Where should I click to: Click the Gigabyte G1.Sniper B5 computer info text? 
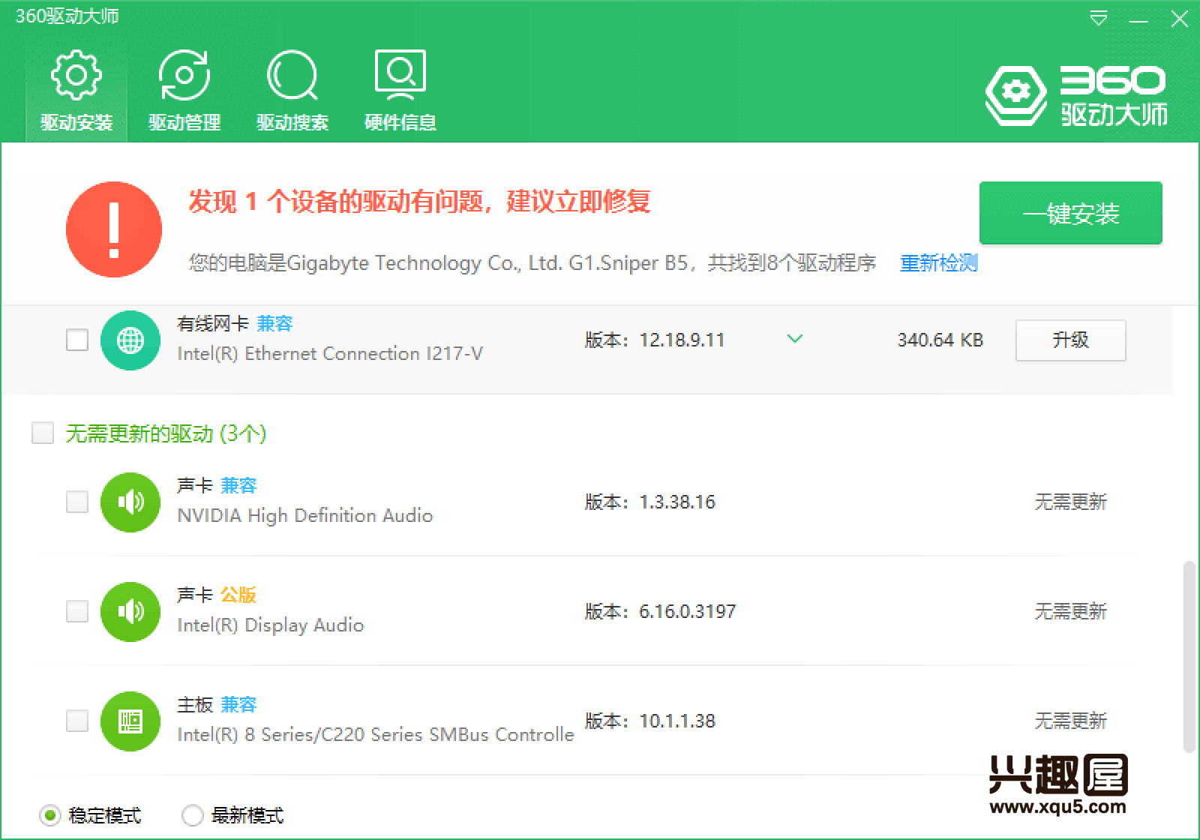tap(532, 263)
